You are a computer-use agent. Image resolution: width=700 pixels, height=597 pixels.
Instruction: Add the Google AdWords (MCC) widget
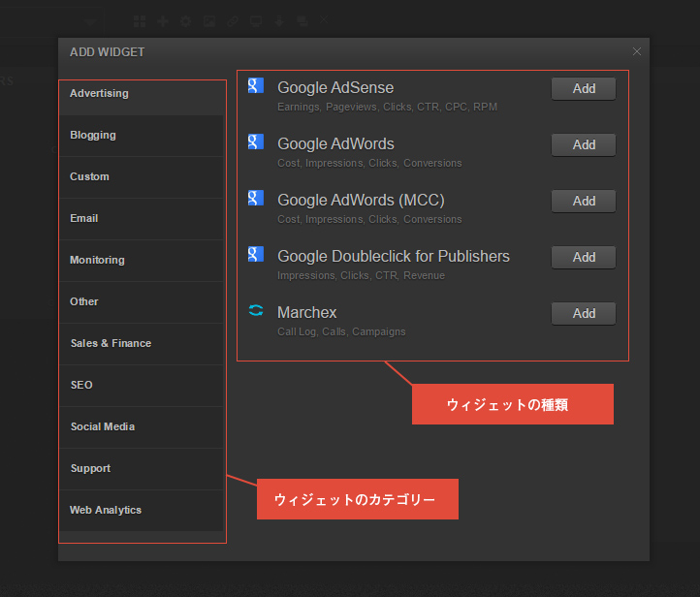(x=584, y=202)
